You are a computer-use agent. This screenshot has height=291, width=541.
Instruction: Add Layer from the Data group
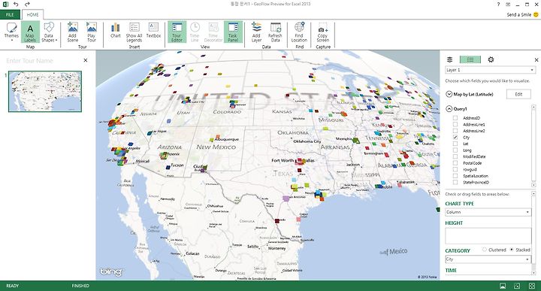click(256, 32)
